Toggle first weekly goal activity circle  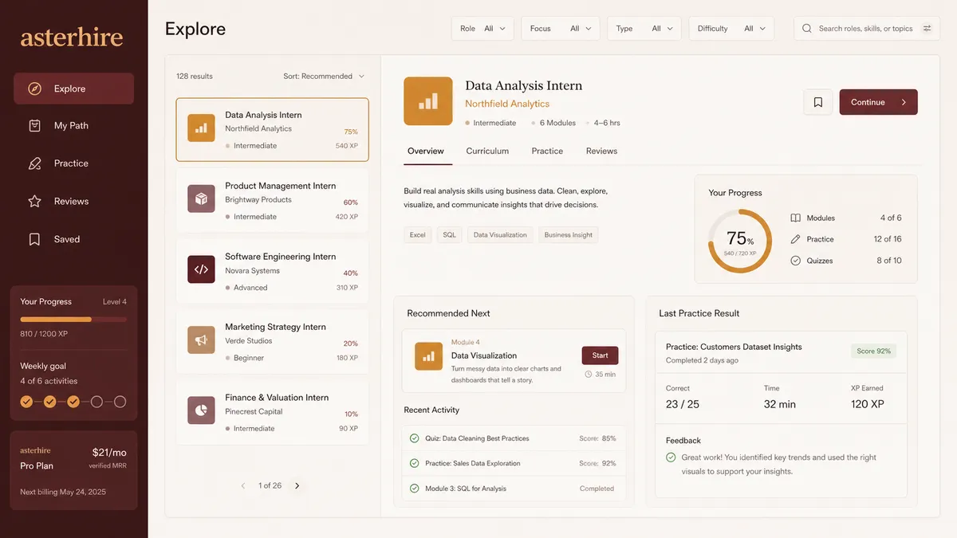click(x=26, y=402)
